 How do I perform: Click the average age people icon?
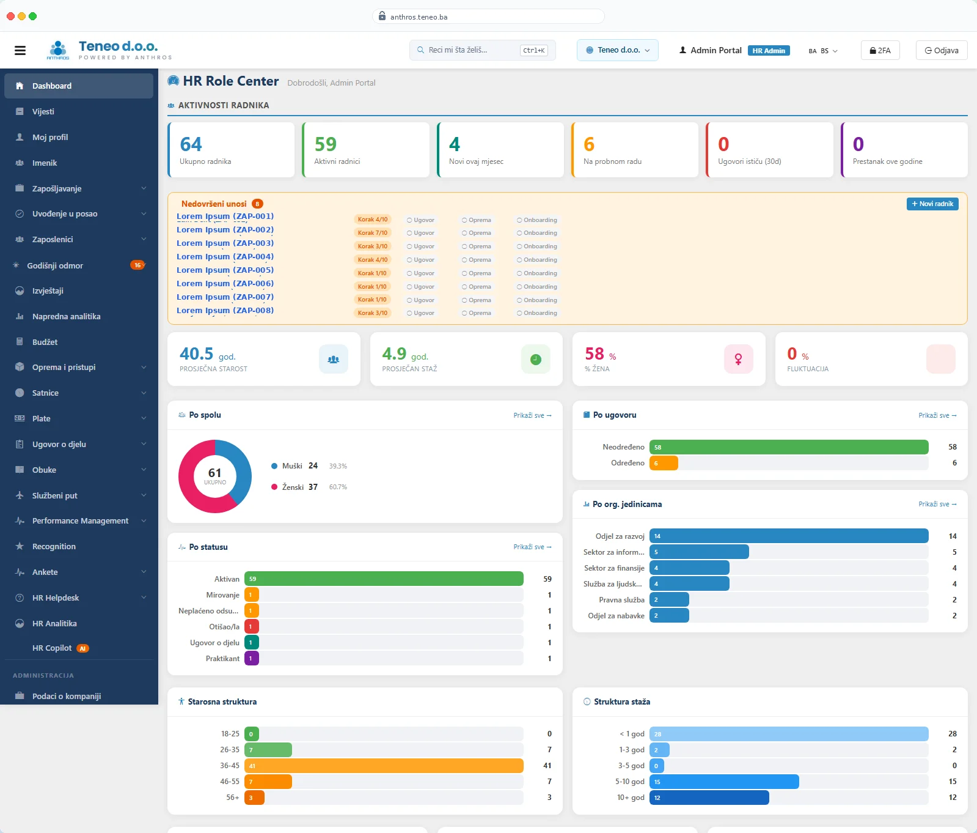click(334, 359)
